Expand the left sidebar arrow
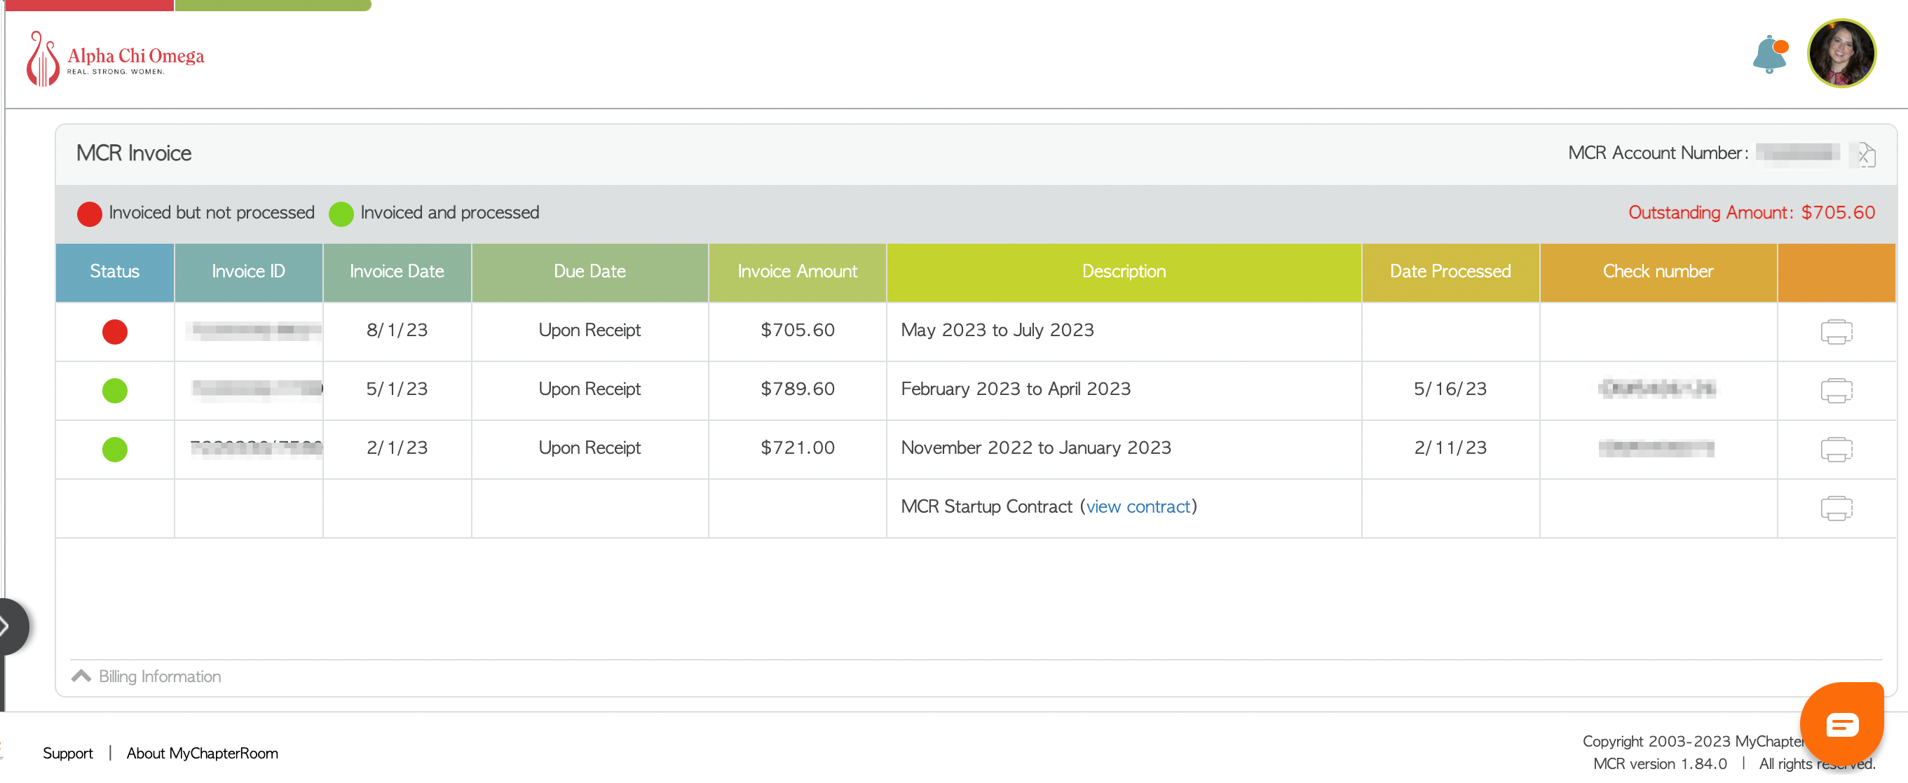This screenshot has width=1908, height=783. pos(9,626)
